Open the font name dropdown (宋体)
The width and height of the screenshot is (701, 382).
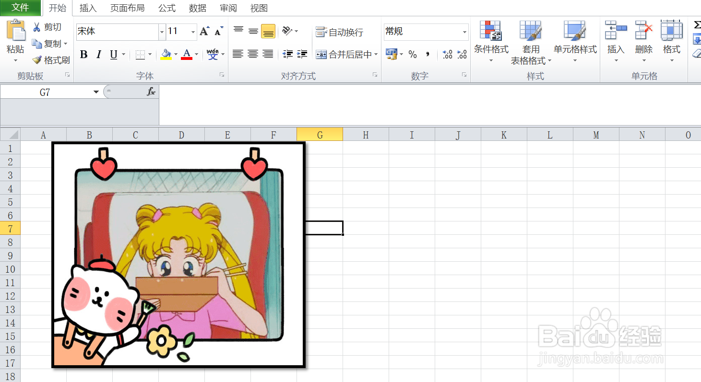162,32
